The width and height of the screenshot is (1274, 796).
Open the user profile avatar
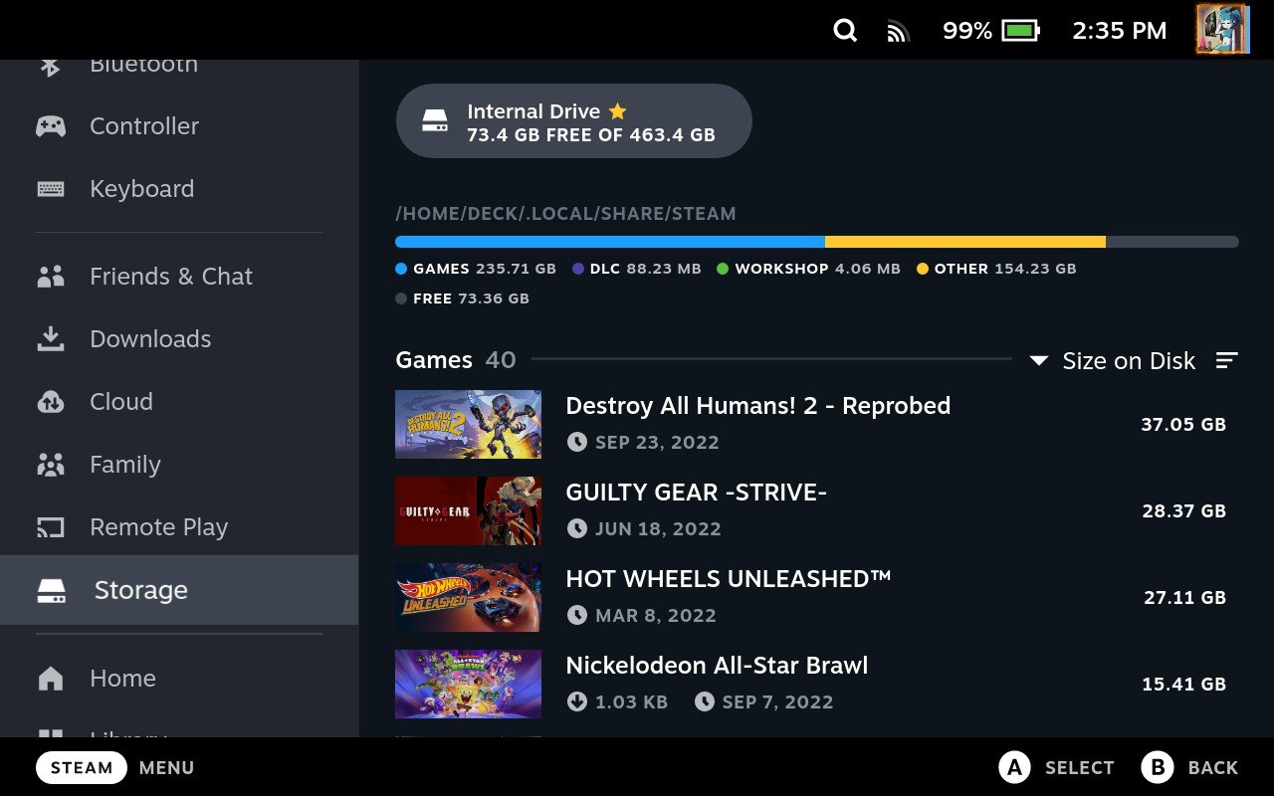click(1222, 29)
